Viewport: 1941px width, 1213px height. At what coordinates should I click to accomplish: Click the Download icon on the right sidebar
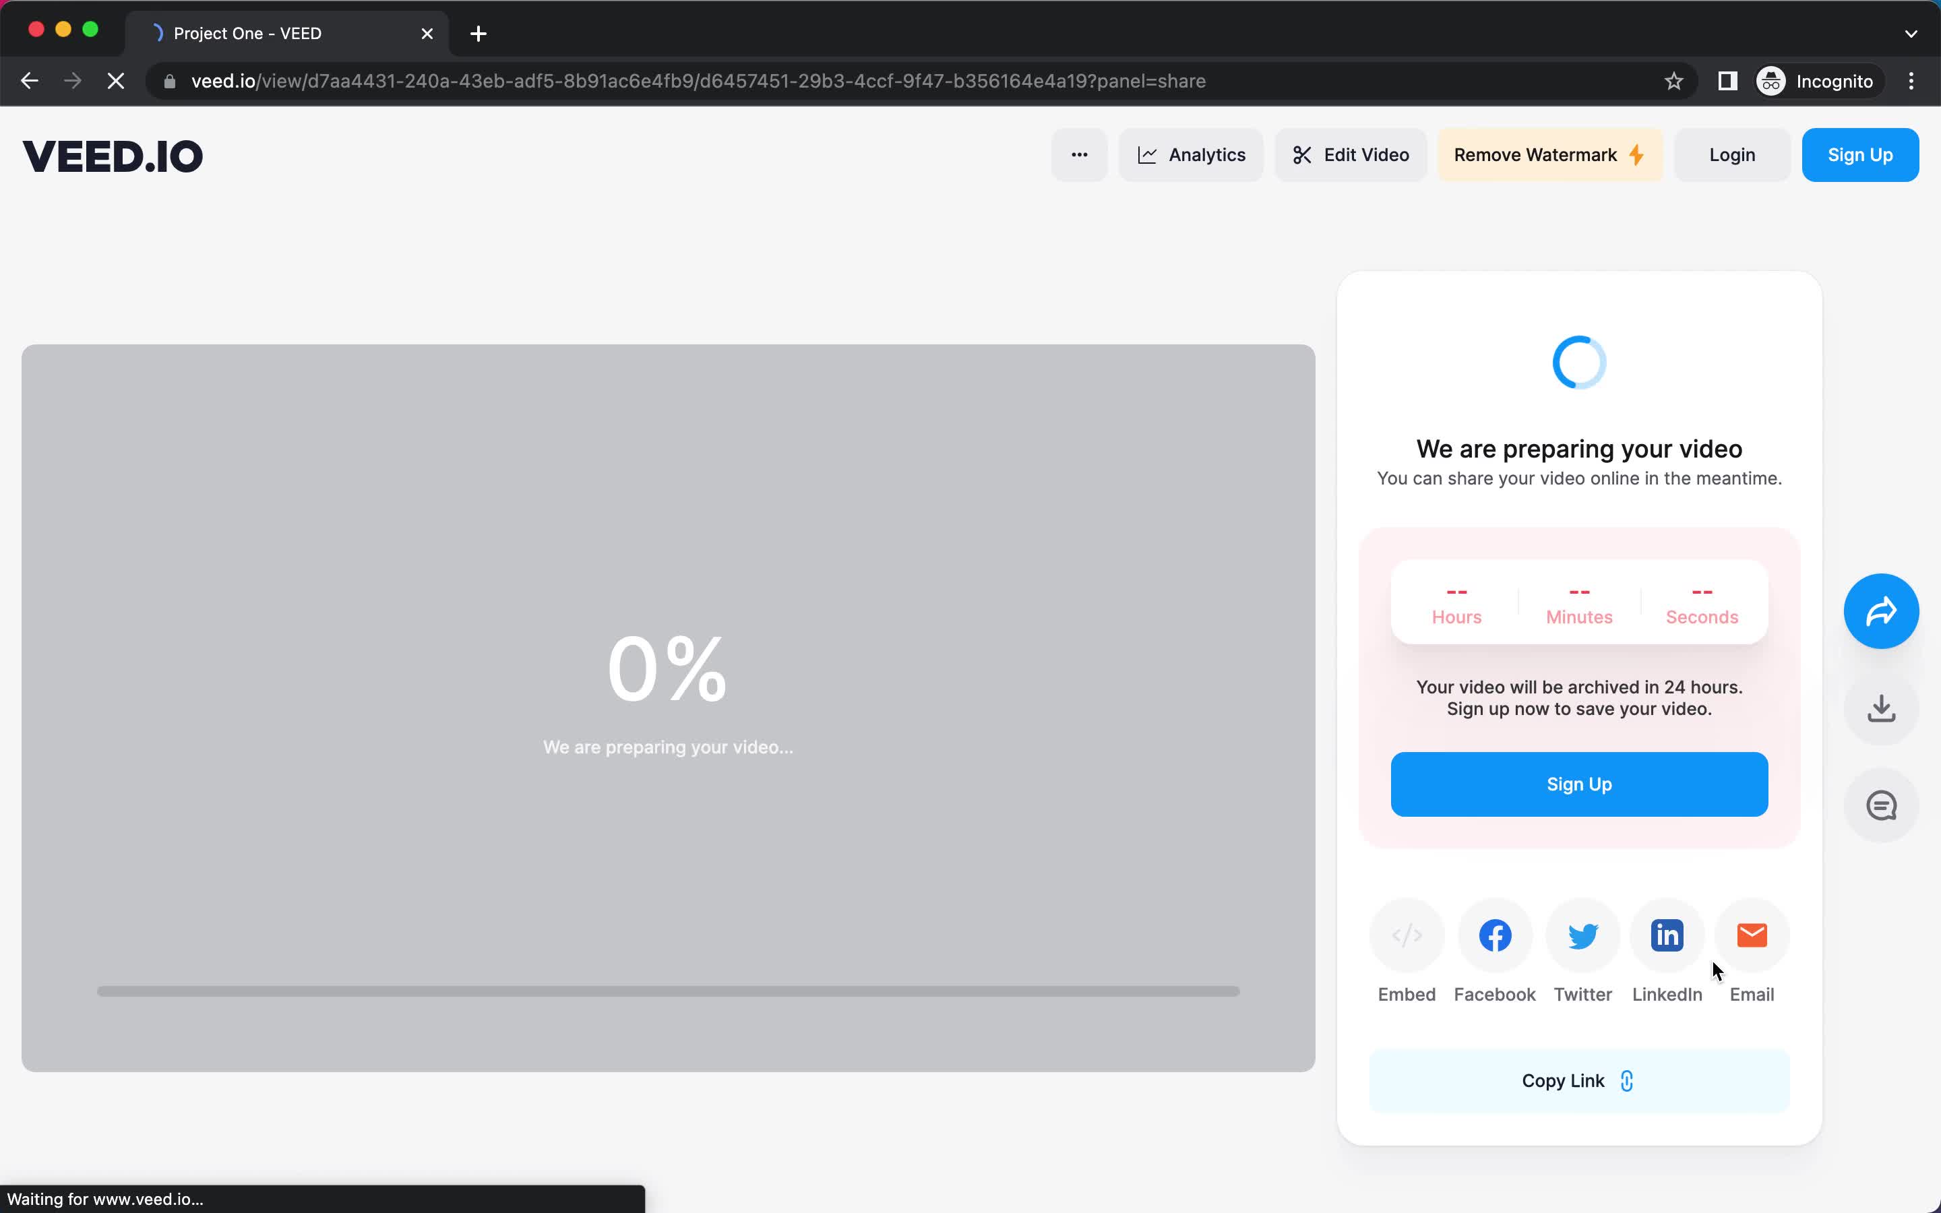[x=1881, y=707]
